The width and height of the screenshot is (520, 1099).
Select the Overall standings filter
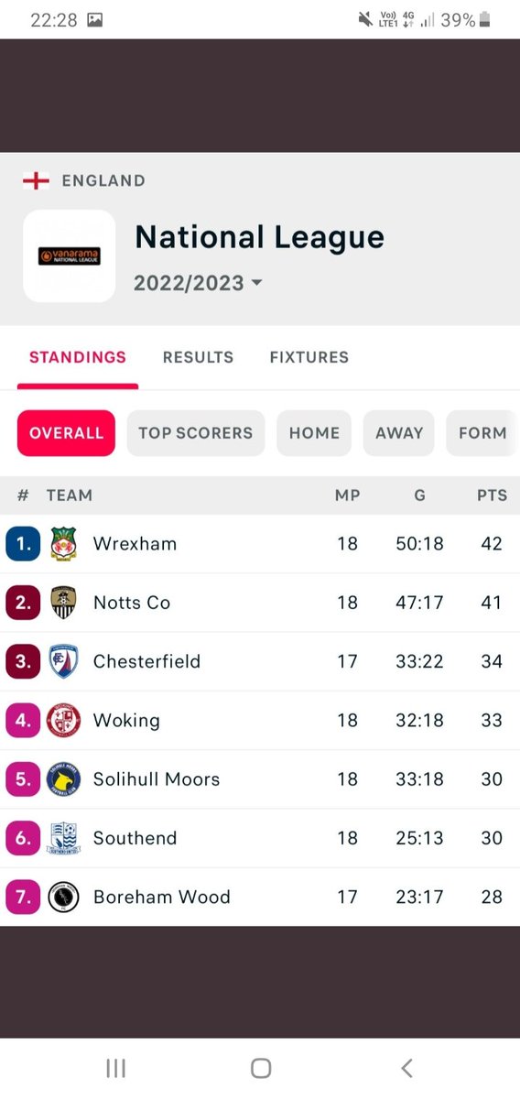tap(66, 433)
